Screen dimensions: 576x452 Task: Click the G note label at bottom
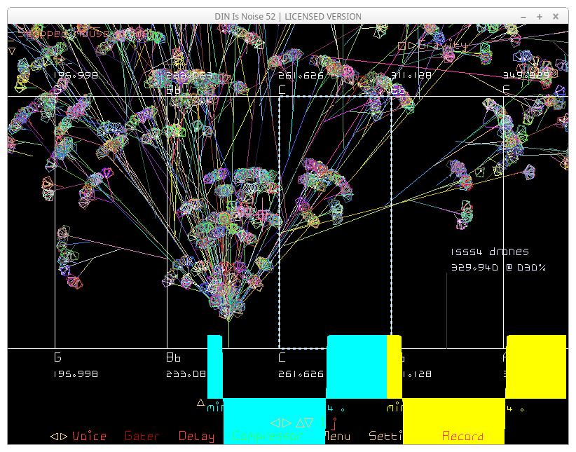click(57, 357)
